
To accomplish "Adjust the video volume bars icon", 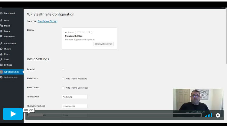I will (208, 115).
